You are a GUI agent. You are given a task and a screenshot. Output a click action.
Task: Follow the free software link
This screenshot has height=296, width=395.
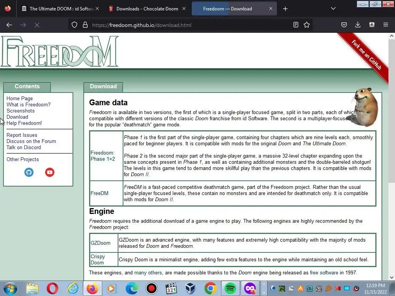click(324, 273)
